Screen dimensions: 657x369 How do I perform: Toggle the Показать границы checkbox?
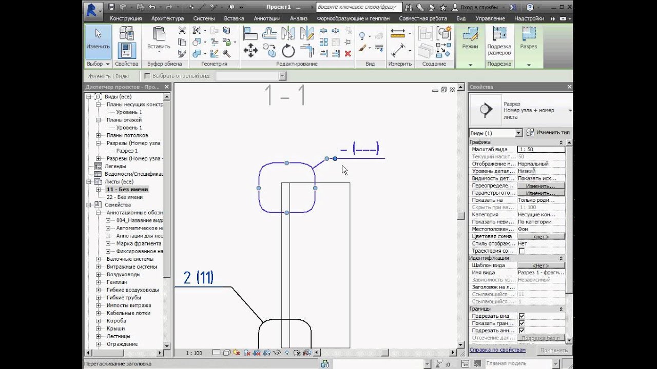coord(521,323)
